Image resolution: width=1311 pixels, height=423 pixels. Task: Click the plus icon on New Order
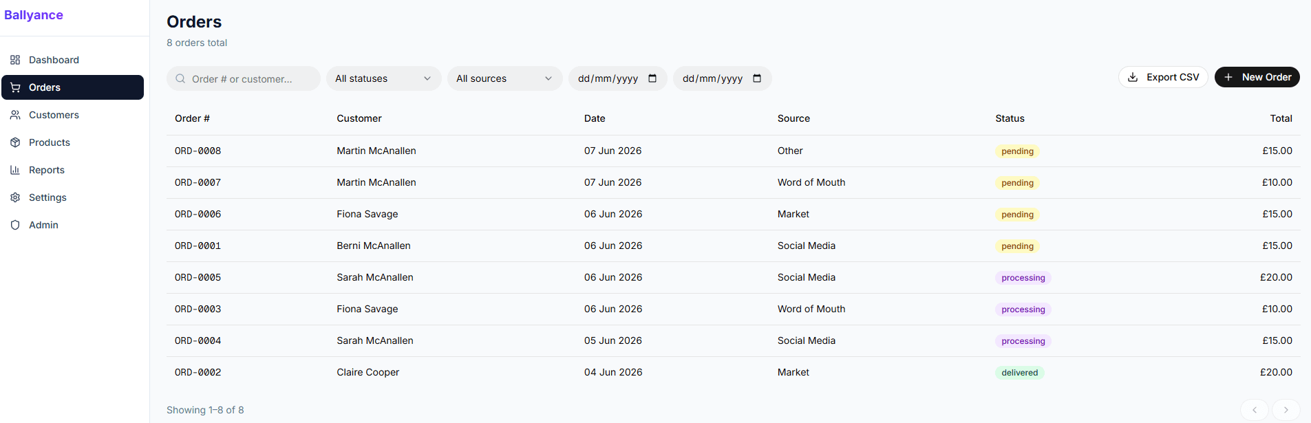(1228, 77)
